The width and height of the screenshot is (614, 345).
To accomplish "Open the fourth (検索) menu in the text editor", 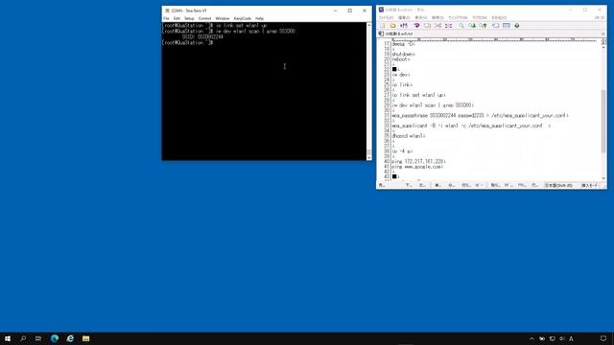I will [437, 17].
